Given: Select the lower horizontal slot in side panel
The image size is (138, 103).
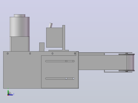Looking at the screenshot, I should 60,78.
